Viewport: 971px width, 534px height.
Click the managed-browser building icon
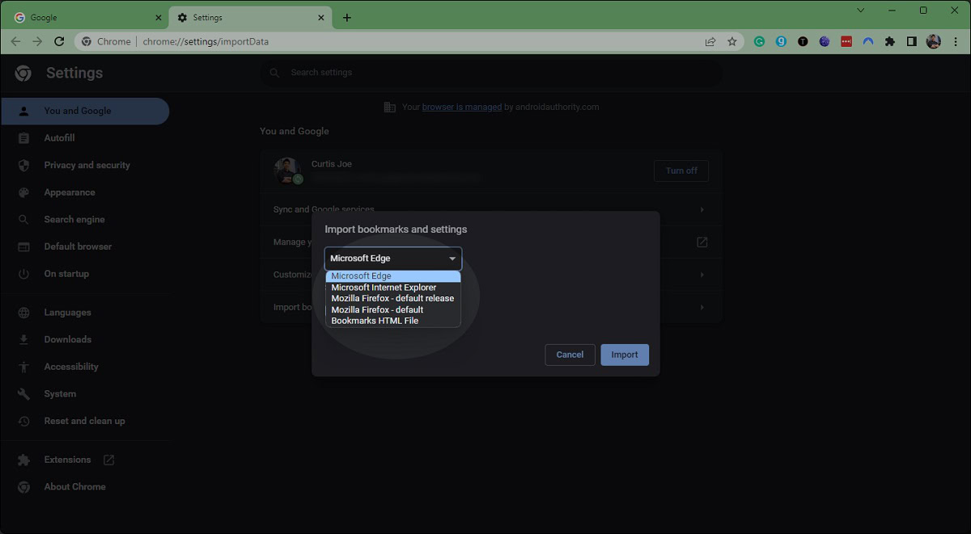[390, 107]
